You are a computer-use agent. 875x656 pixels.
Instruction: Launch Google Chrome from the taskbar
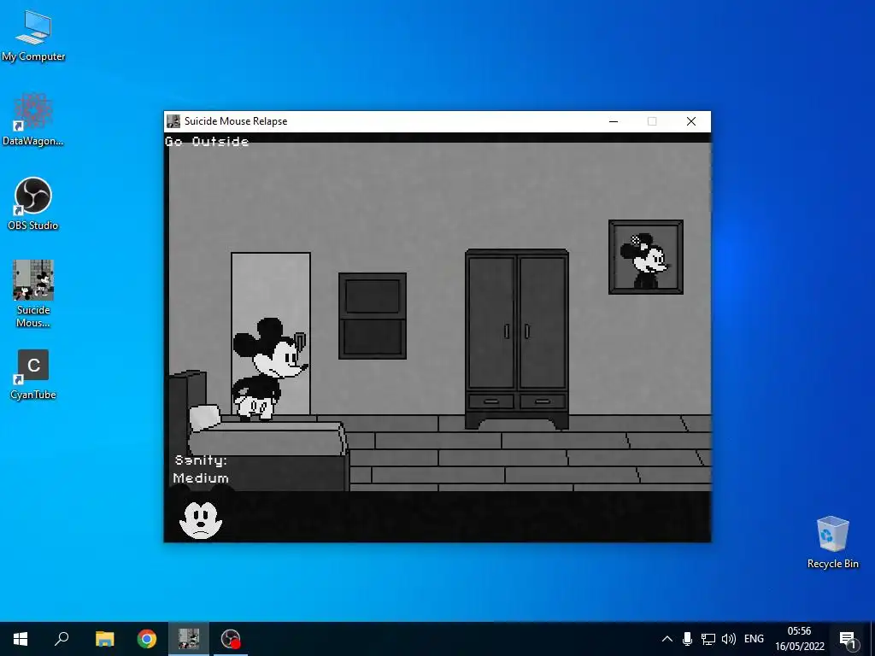click(x=147, y=639)
